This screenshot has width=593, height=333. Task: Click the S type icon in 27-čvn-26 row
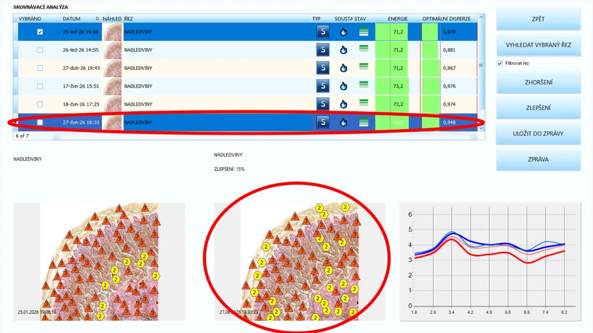[x=323, y=122]
